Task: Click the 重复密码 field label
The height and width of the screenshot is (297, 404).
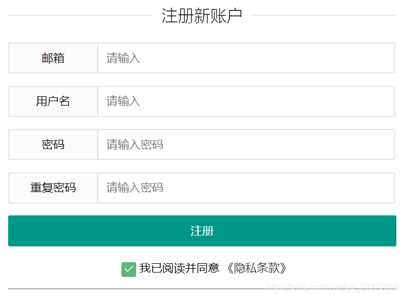Action: [x=53, y=188]
